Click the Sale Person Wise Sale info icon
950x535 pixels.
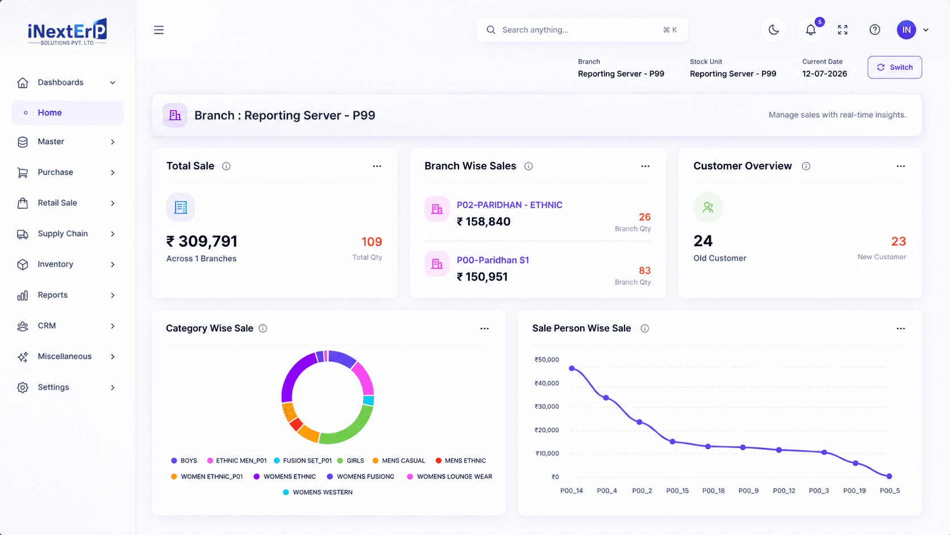click(645, 329)
